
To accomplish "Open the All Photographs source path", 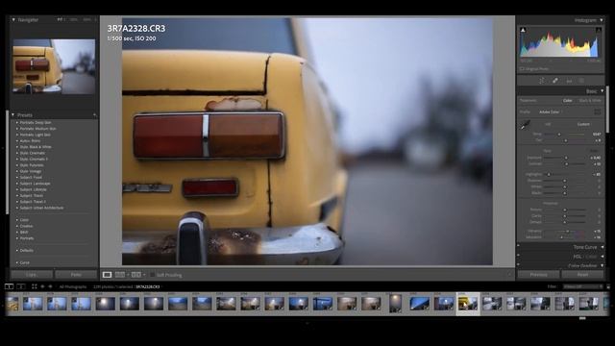I will 73,286.
